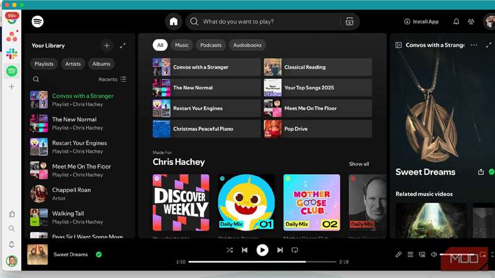Open Browse icon in search bar

coord(350,22)
